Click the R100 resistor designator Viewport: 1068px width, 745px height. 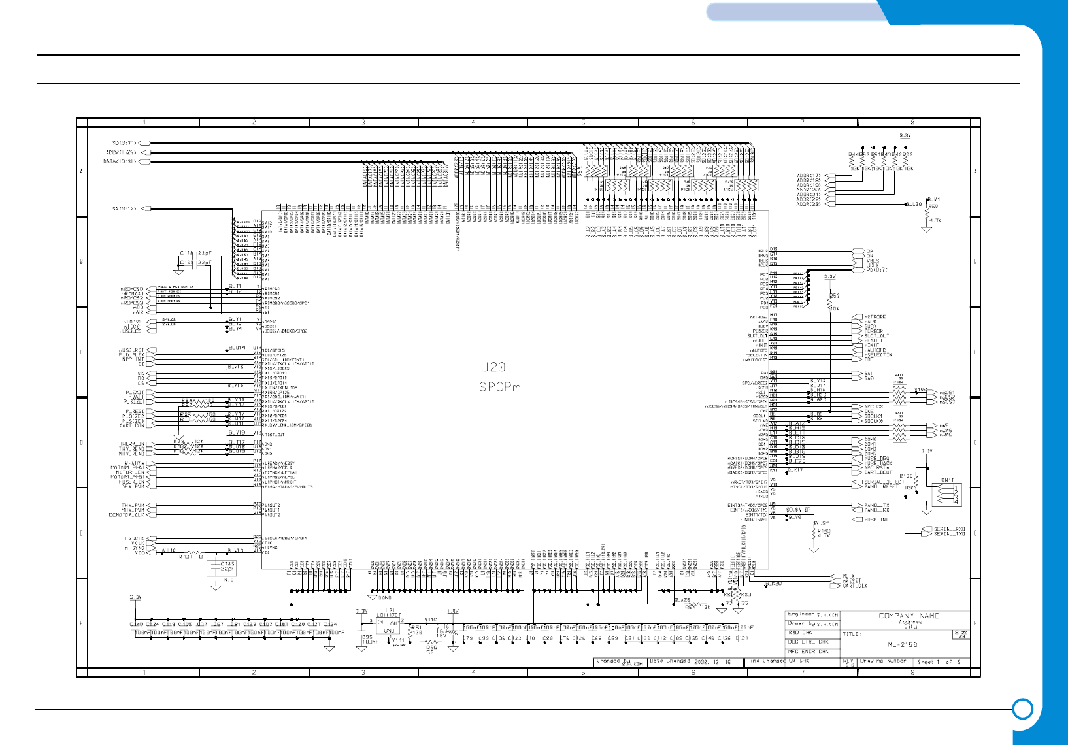pos(906,476)
